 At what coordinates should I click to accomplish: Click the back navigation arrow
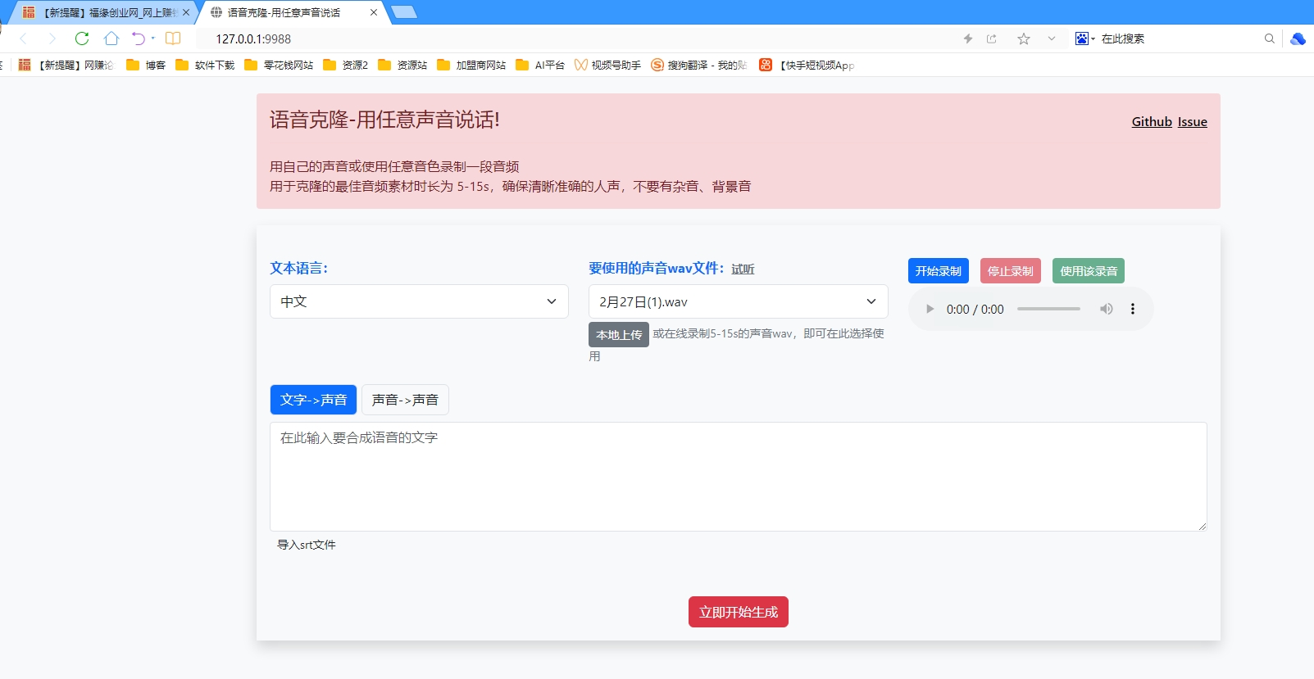click(23, 38)
